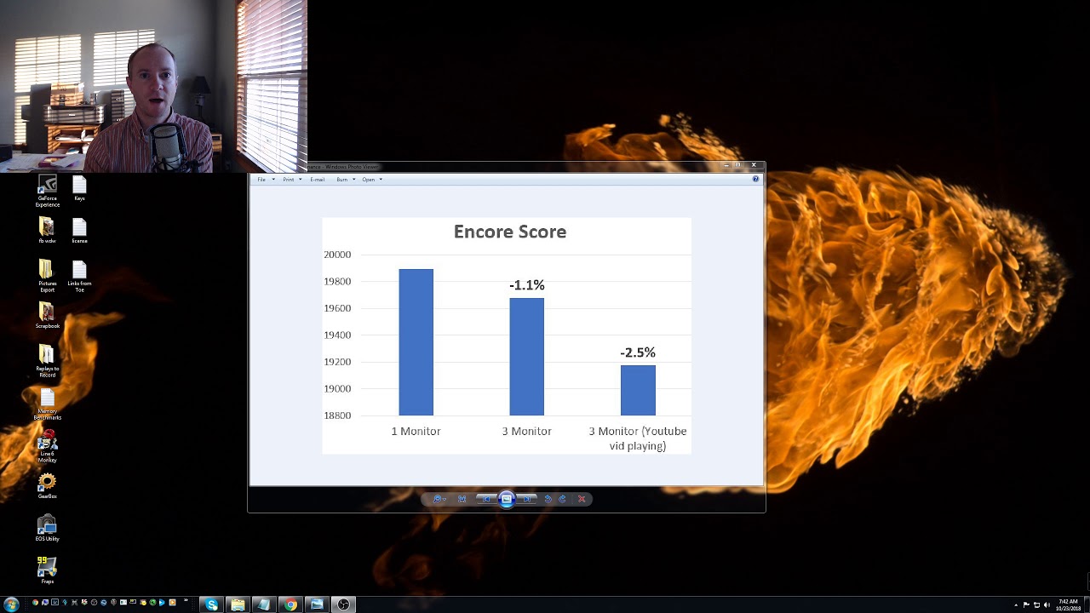
Task: Delete the photo with red X button
Action: click(x=582, y=499)
